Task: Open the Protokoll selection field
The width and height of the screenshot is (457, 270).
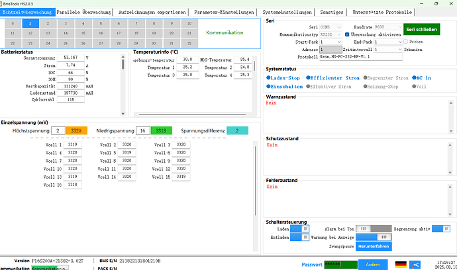Action: [x=361, y=57]
